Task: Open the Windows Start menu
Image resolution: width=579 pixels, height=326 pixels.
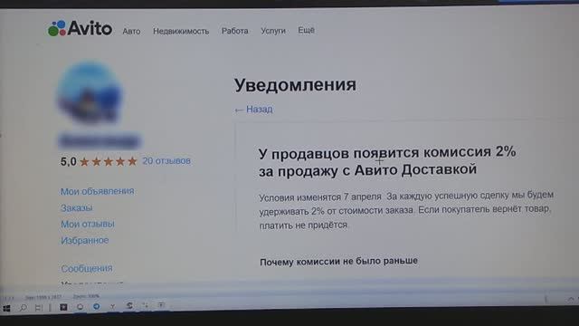Action: (x=6, y=308)
